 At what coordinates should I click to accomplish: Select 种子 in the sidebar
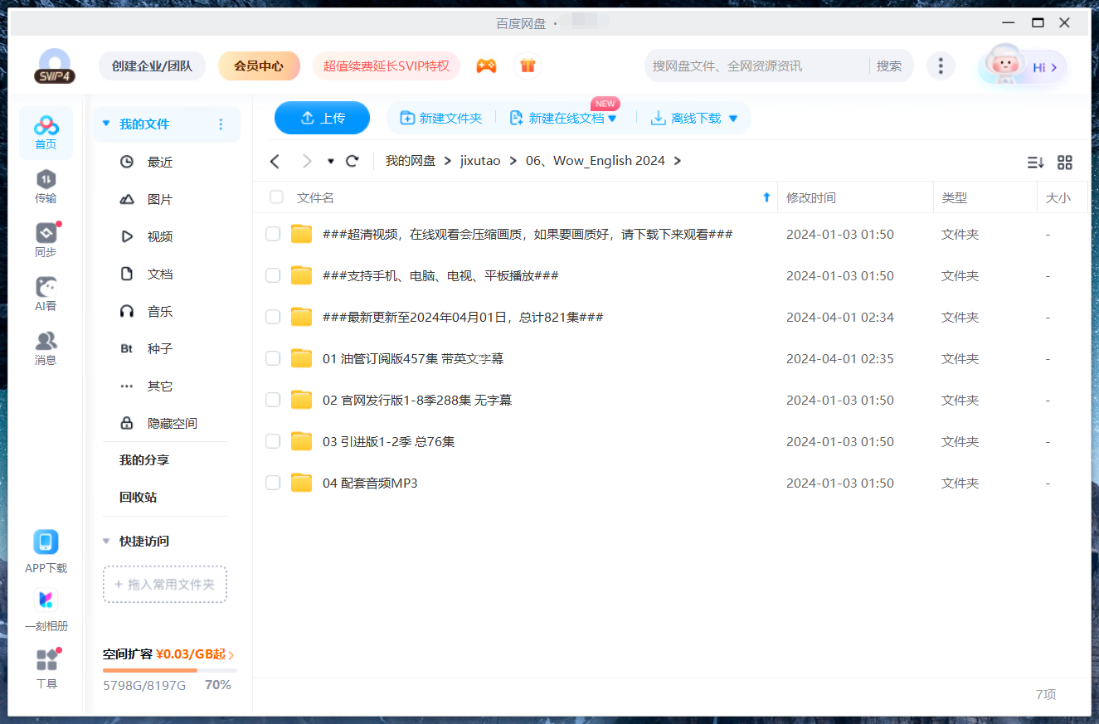[x=160, y=348]
